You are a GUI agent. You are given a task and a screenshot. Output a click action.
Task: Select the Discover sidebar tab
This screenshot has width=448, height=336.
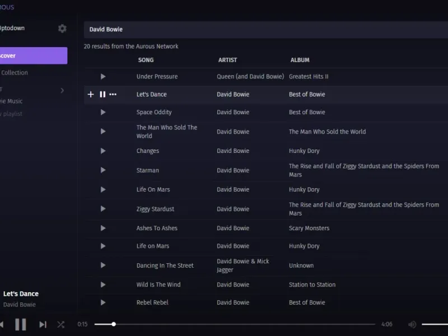tap(32, 55)
